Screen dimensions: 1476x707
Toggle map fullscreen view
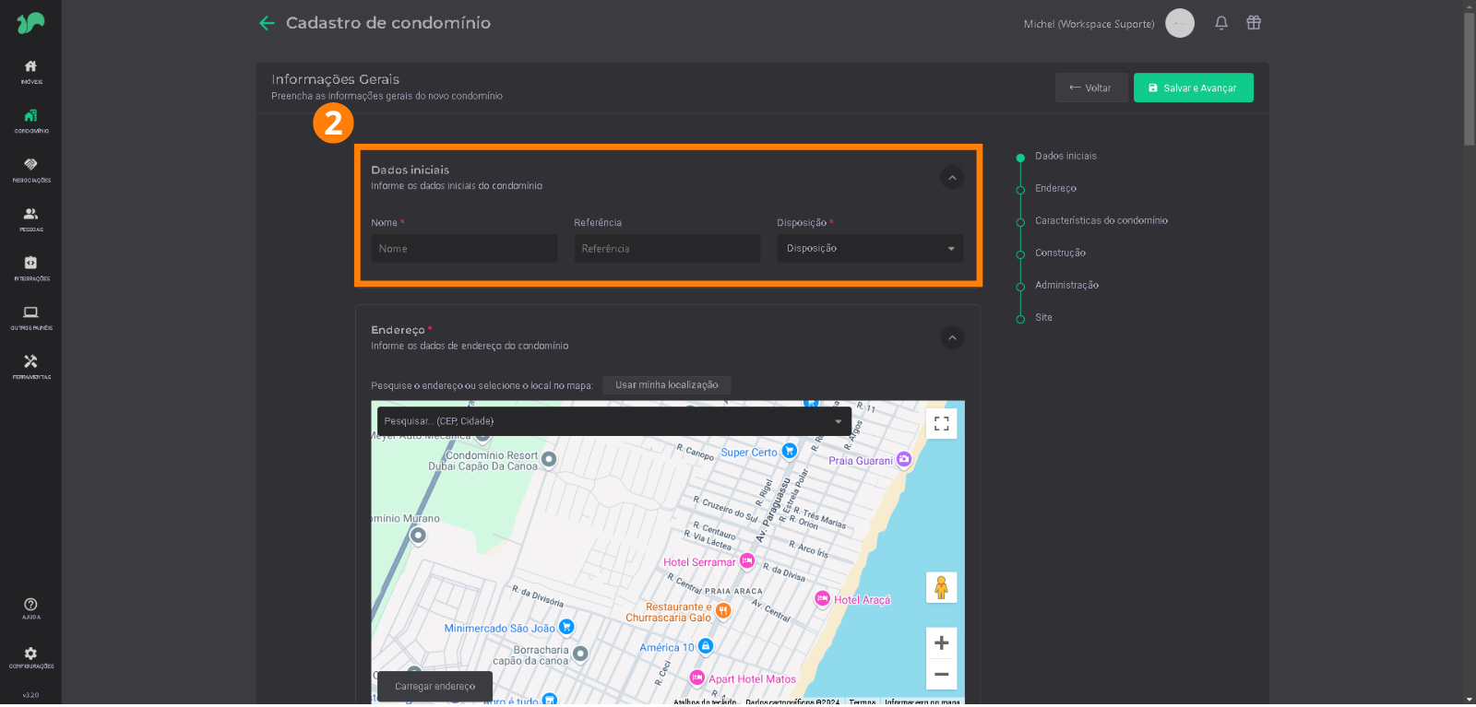pyautogui.click(x=941, y=424)
